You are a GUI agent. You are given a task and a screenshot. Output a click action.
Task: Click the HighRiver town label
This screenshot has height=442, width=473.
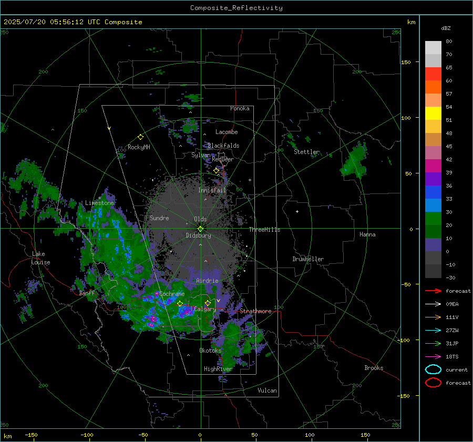(218, 369)
